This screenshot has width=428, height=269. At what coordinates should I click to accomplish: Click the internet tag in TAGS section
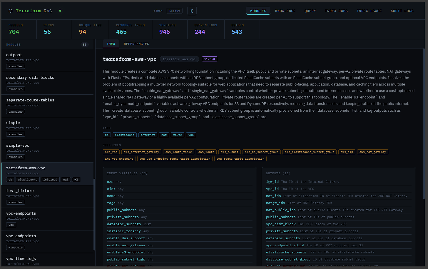[148, 135]
